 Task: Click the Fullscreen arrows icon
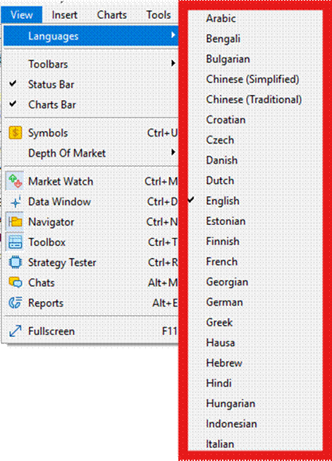[16, 331]
